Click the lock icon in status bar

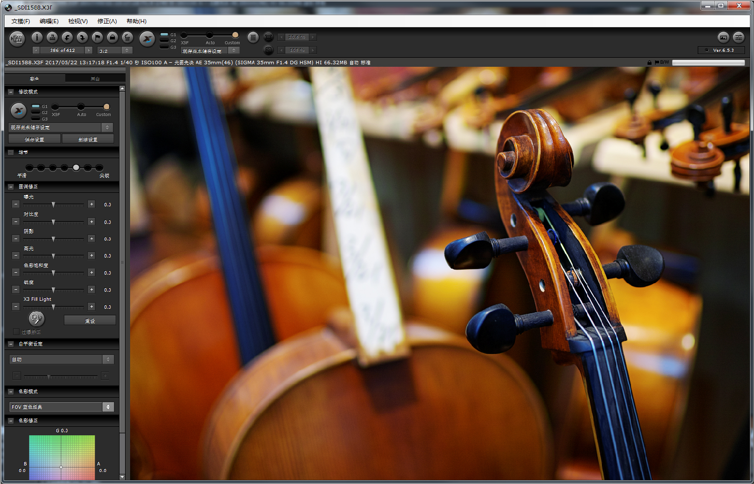click(x=650, y=62)
